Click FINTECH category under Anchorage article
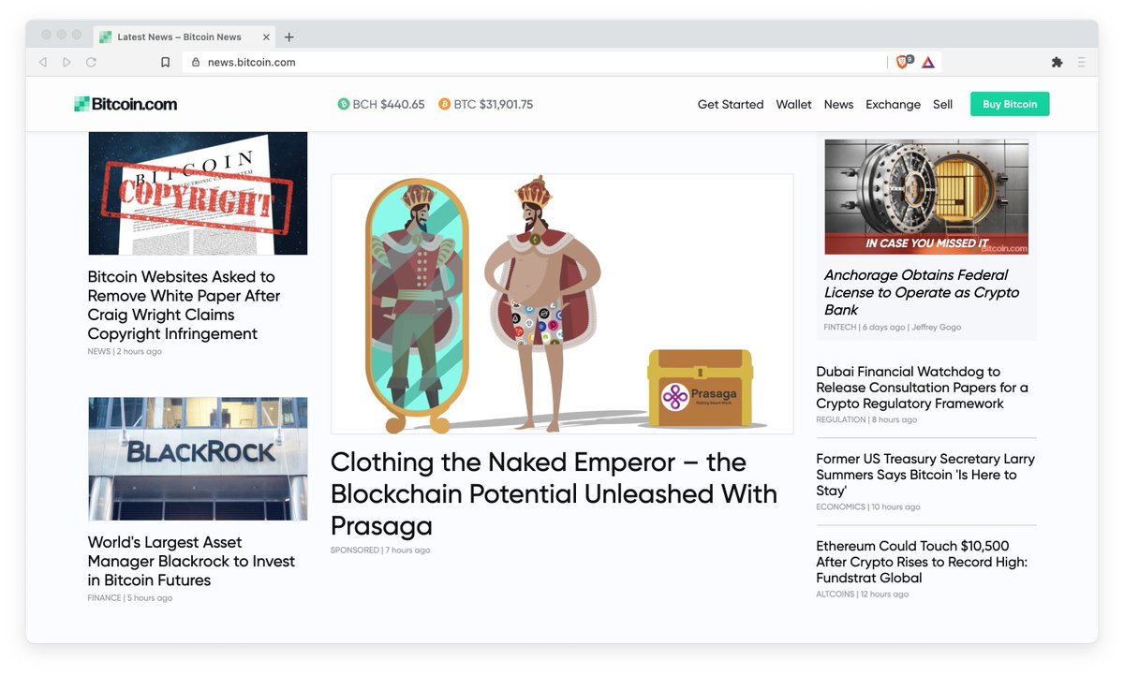This screenshot has height=675, width=1124. pyautogui.click(x=840, y=328)
